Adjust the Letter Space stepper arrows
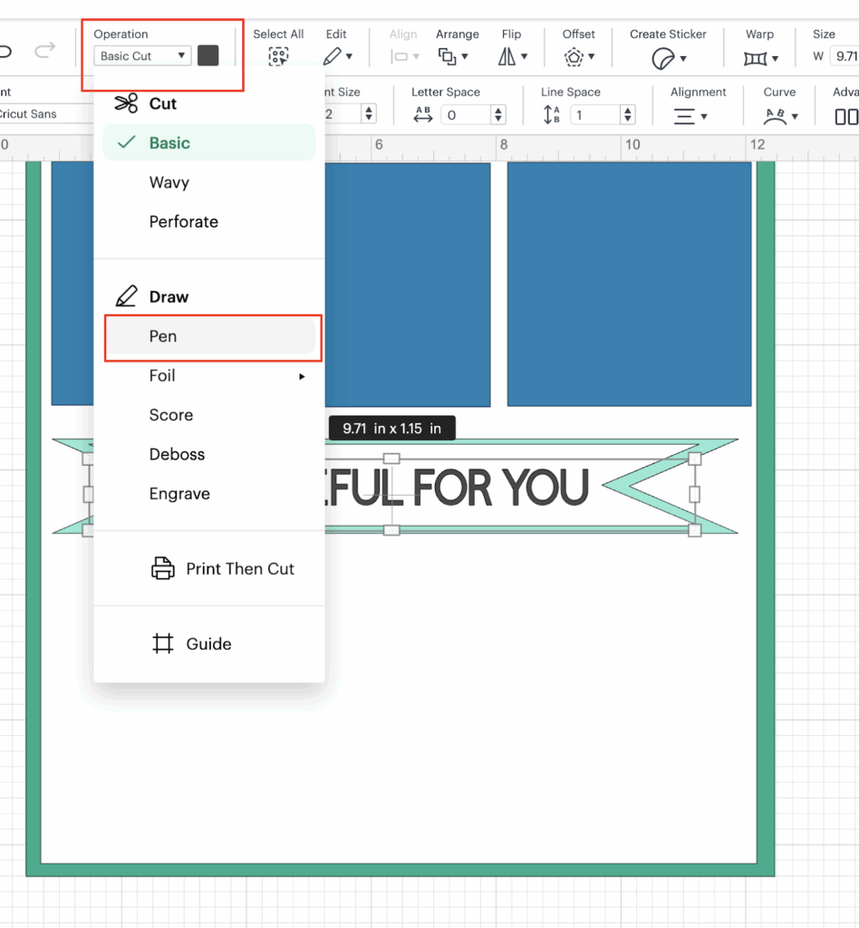859x928 pixels. pos(498,115)
